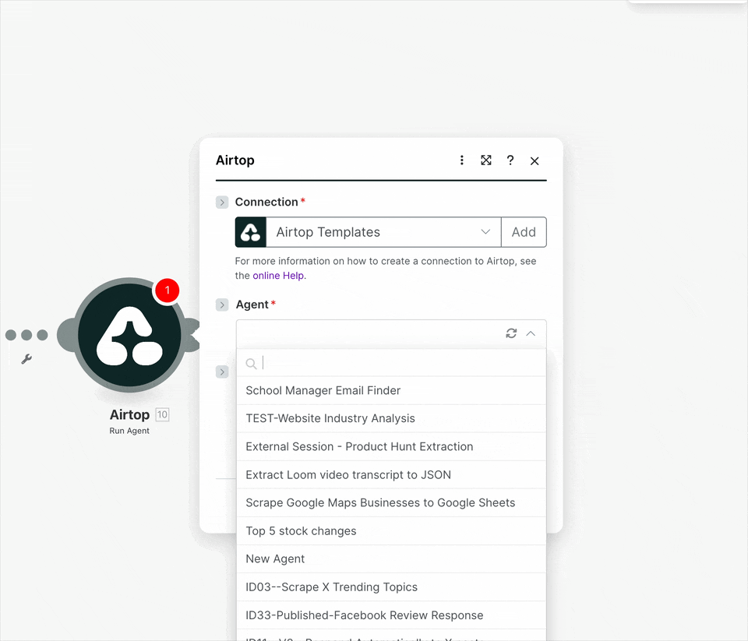The image size is (748, 641).
Task: Choose the Top 5 stock changes agent
Action: coord(300,530)
